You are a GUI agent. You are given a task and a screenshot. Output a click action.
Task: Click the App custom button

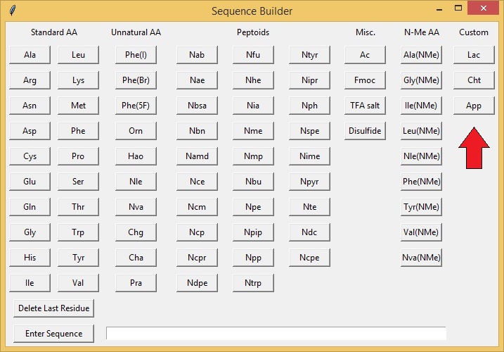tap(474, 106)
